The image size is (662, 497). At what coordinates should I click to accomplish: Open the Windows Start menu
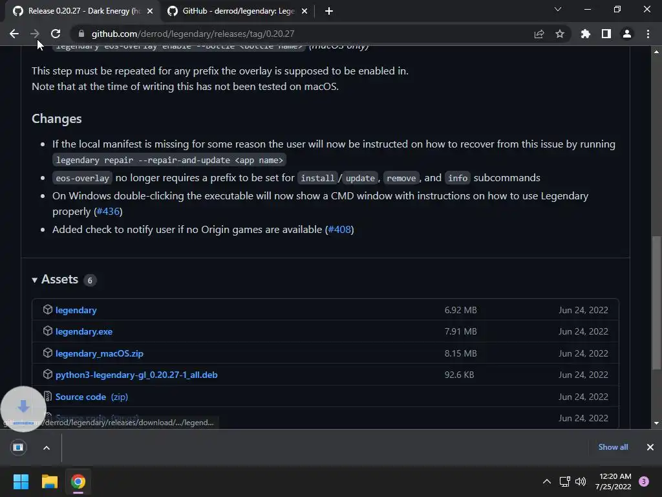point(21,481)
